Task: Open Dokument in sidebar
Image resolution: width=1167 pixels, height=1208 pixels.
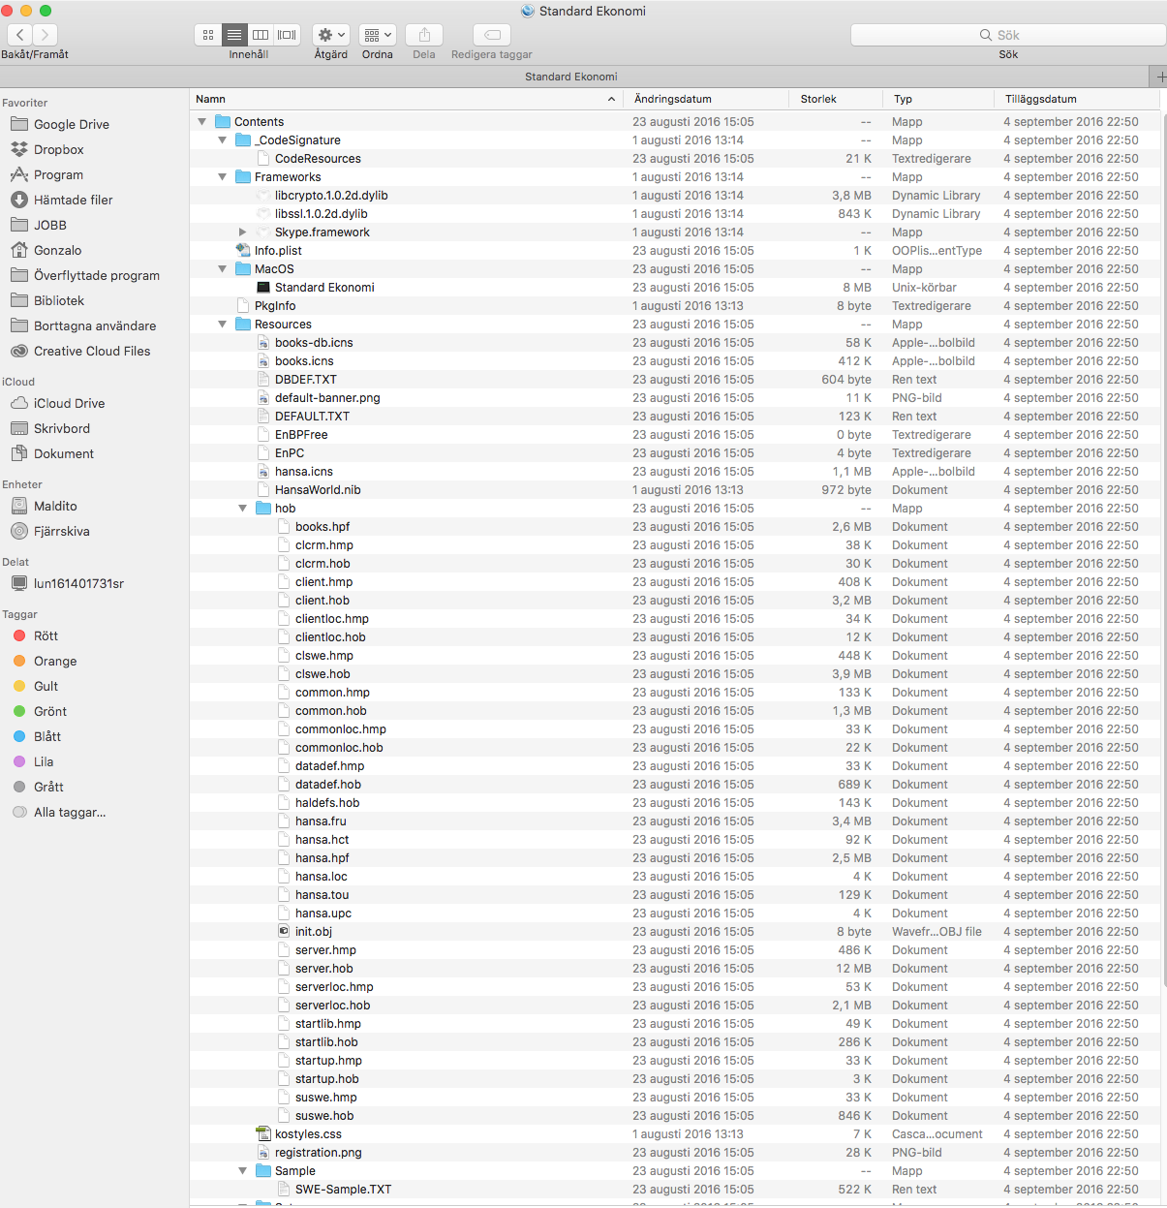Action: pos(64,453)
